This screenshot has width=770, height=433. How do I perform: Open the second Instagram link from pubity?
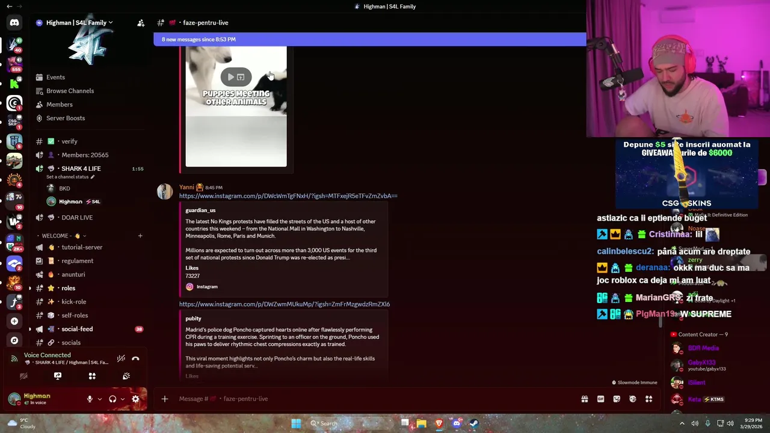click(x=284, y=304)
